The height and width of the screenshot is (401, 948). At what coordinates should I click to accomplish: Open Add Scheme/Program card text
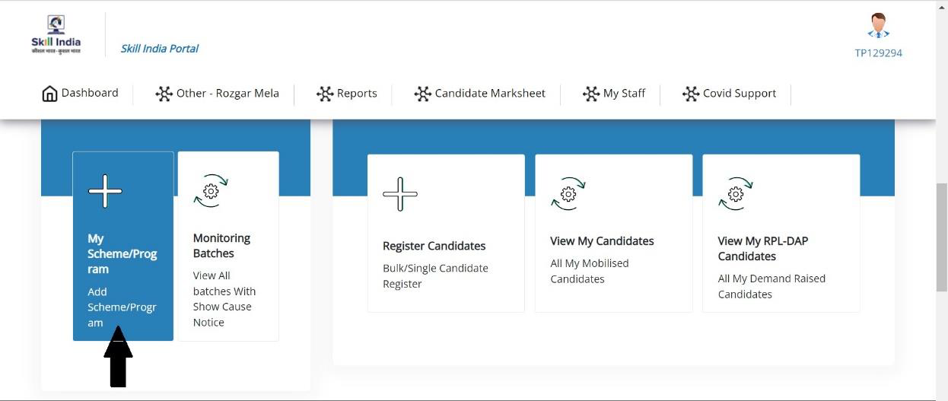122,307
